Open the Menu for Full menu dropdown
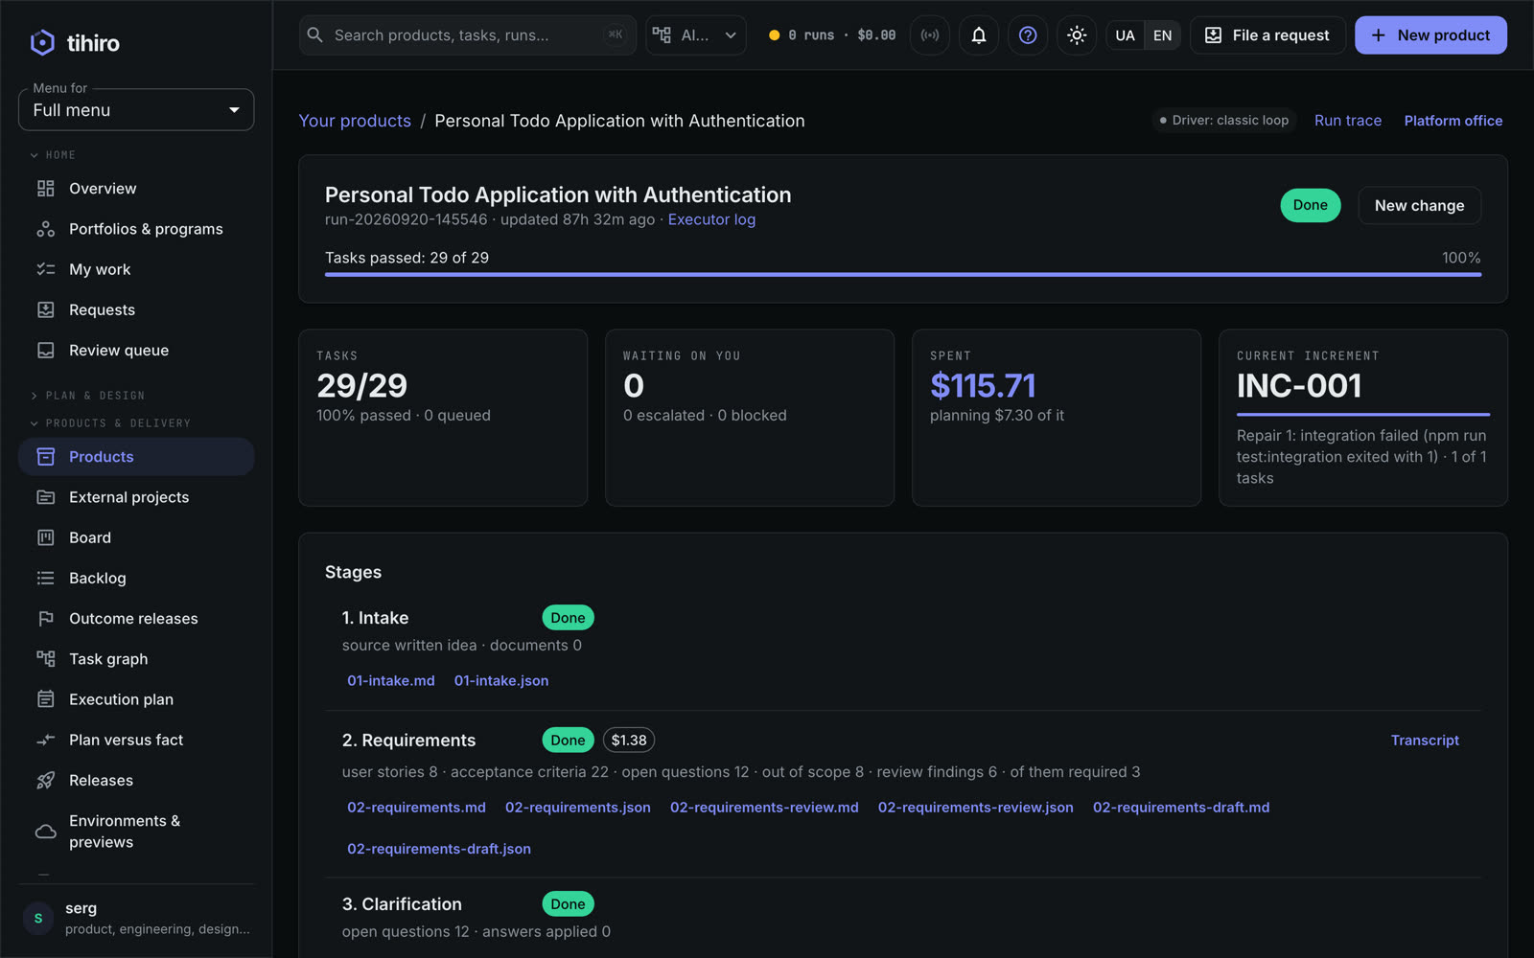 (x=136, y=110)
